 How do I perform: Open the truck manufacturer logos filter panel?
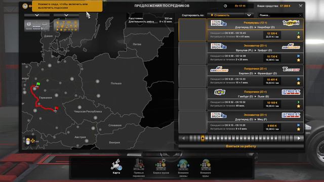coord(37,26)
